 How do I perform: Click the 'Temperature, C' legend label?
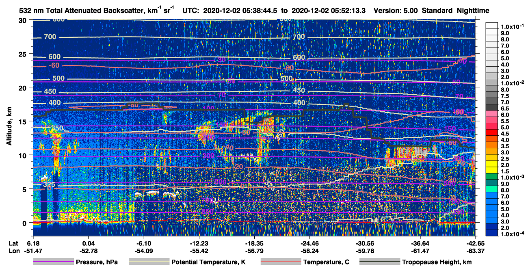[326, 262]
